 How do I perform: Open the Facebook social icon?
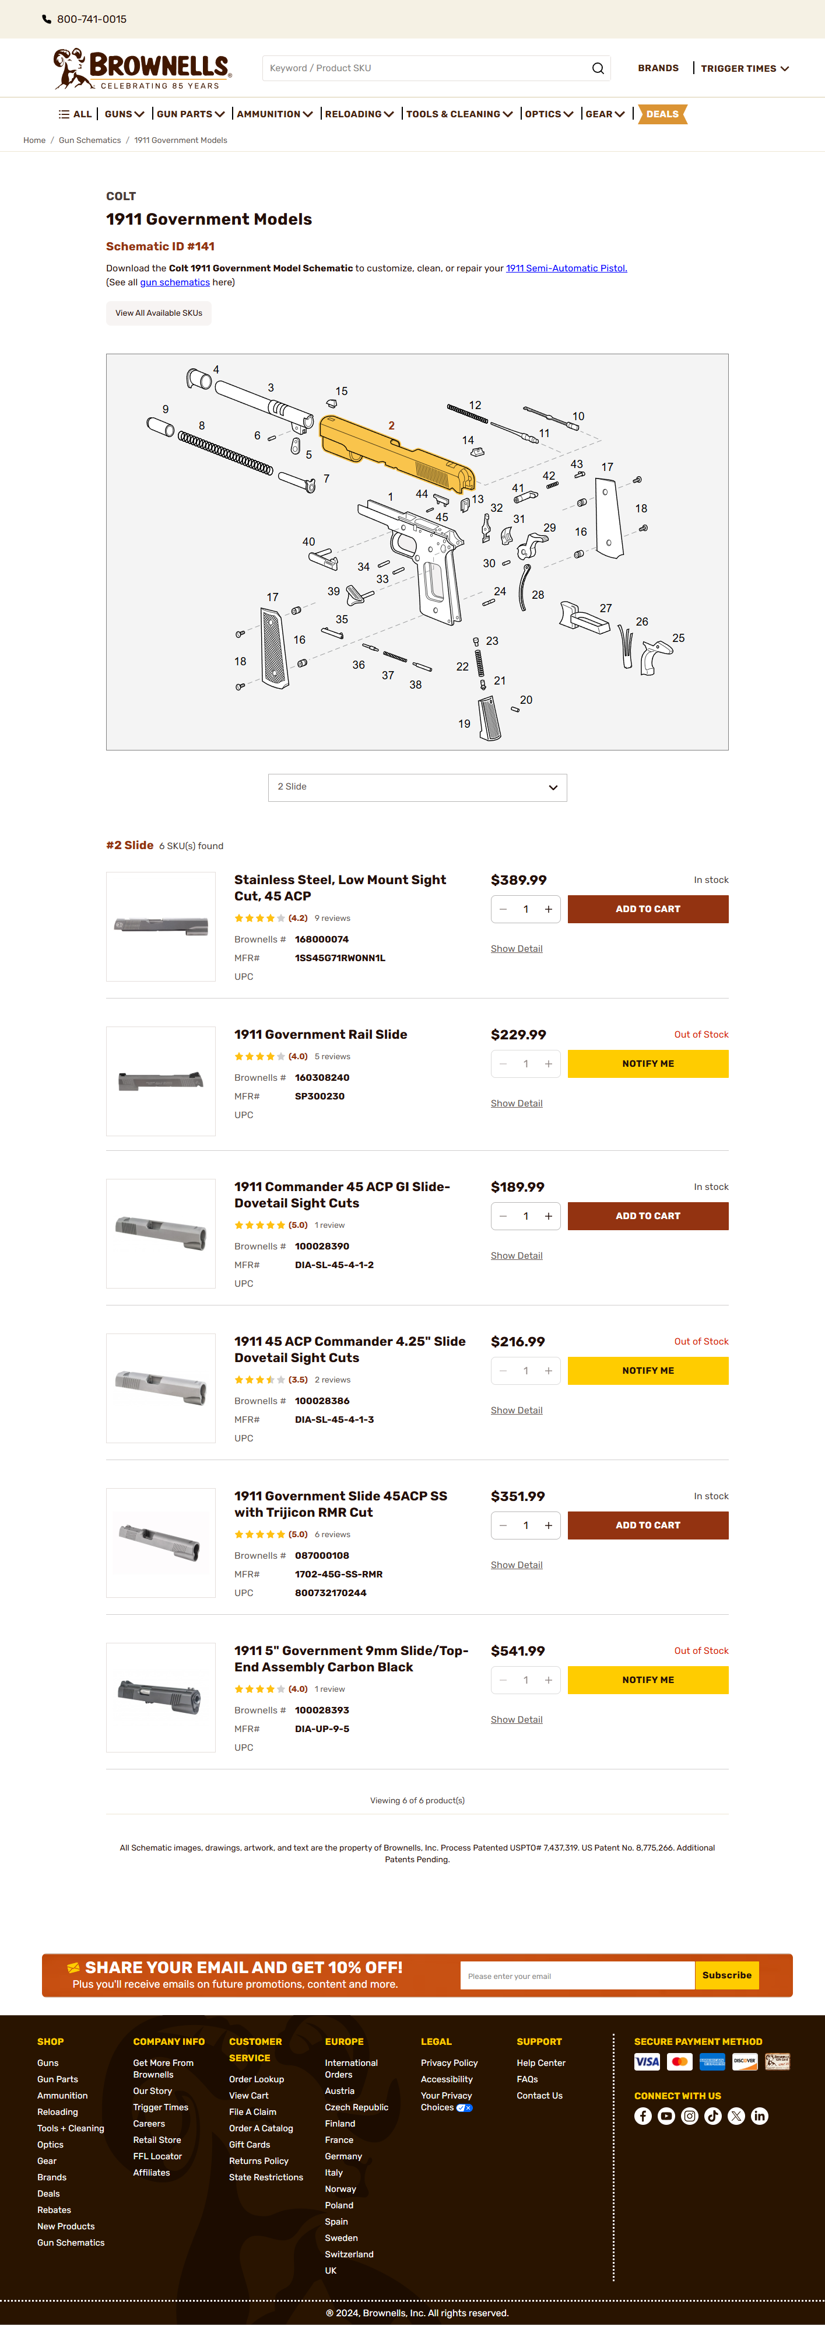643,2115
